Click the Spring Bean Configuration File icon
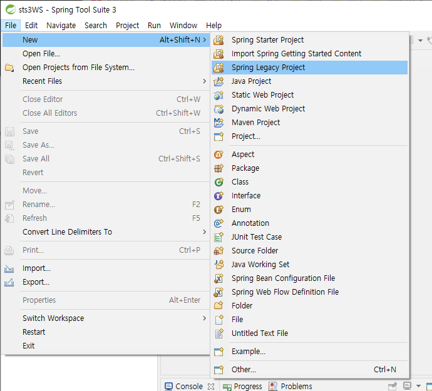 click(x=219, y=278)
